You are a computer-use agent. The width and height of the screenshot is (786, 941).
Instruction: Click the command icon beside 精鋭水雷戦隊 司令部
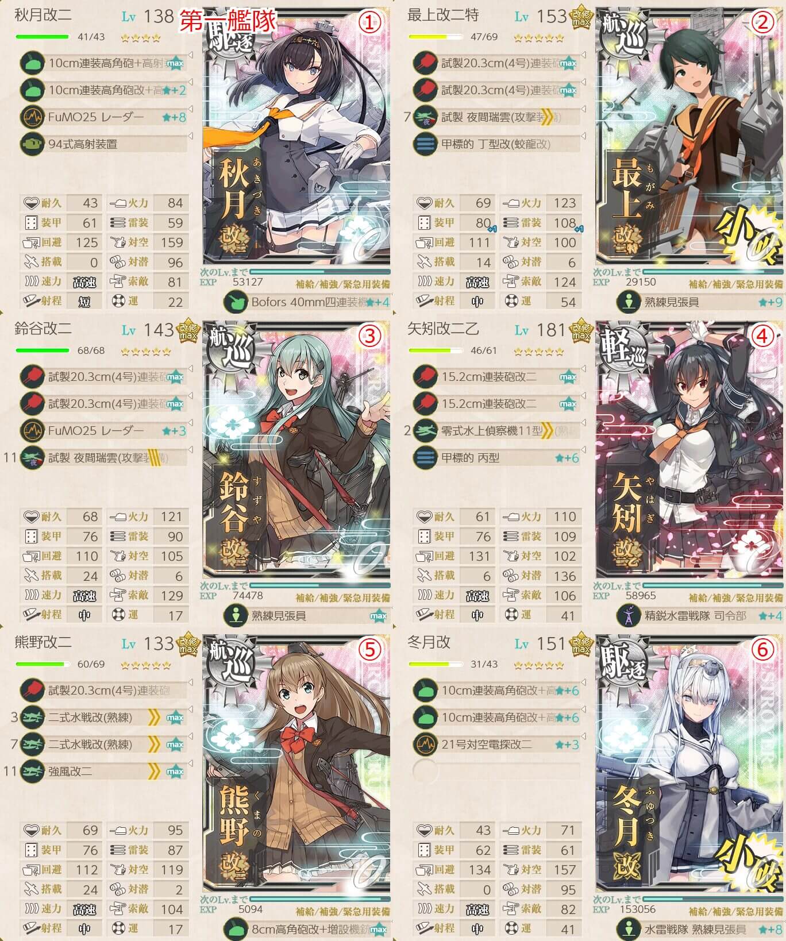(x=627, y=616)
